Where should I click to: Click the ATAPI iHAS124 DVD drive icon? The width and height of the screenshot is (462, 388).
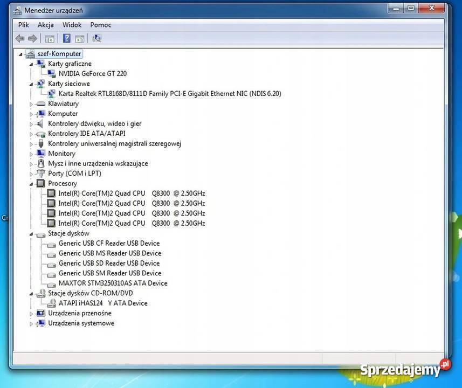point(51,303)
